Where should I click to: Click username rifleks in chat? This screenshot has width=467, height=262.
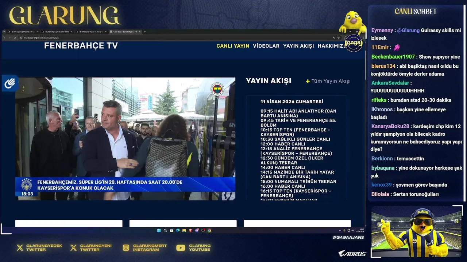click(379, 100)
